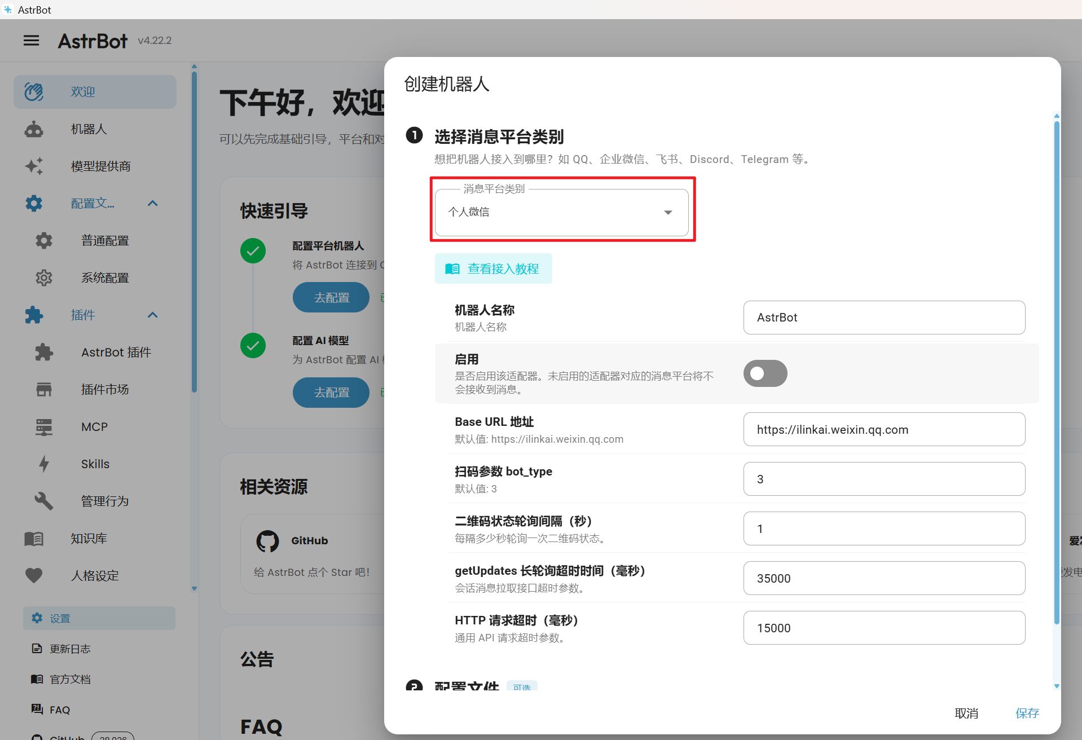Click the 人格设定 heart icon

pos(34,576)
